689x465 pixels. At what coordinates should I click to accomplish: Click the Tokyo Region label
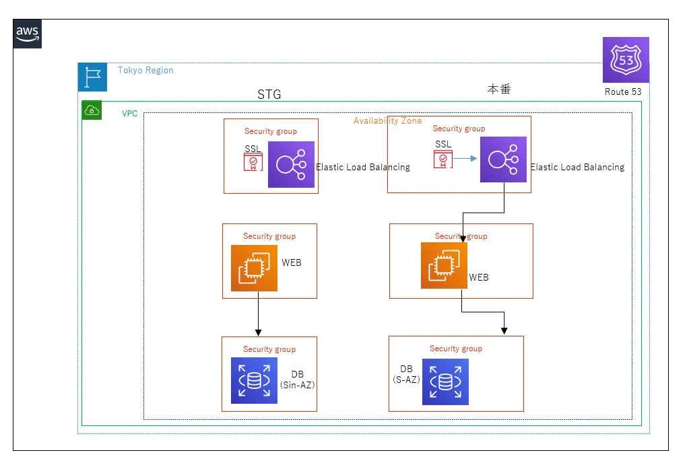(145, 70)
